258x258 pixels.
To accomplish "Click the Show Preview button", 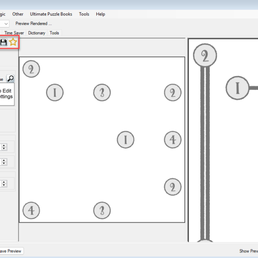I will pos(249,251).
